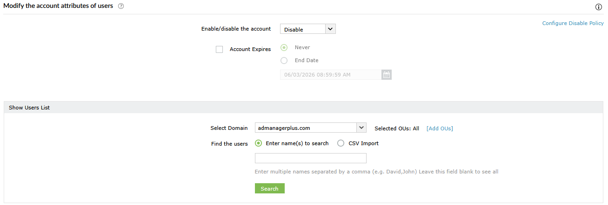Open the Select Domain dropdown
The image size is (608, 205).
pos(311,128)
